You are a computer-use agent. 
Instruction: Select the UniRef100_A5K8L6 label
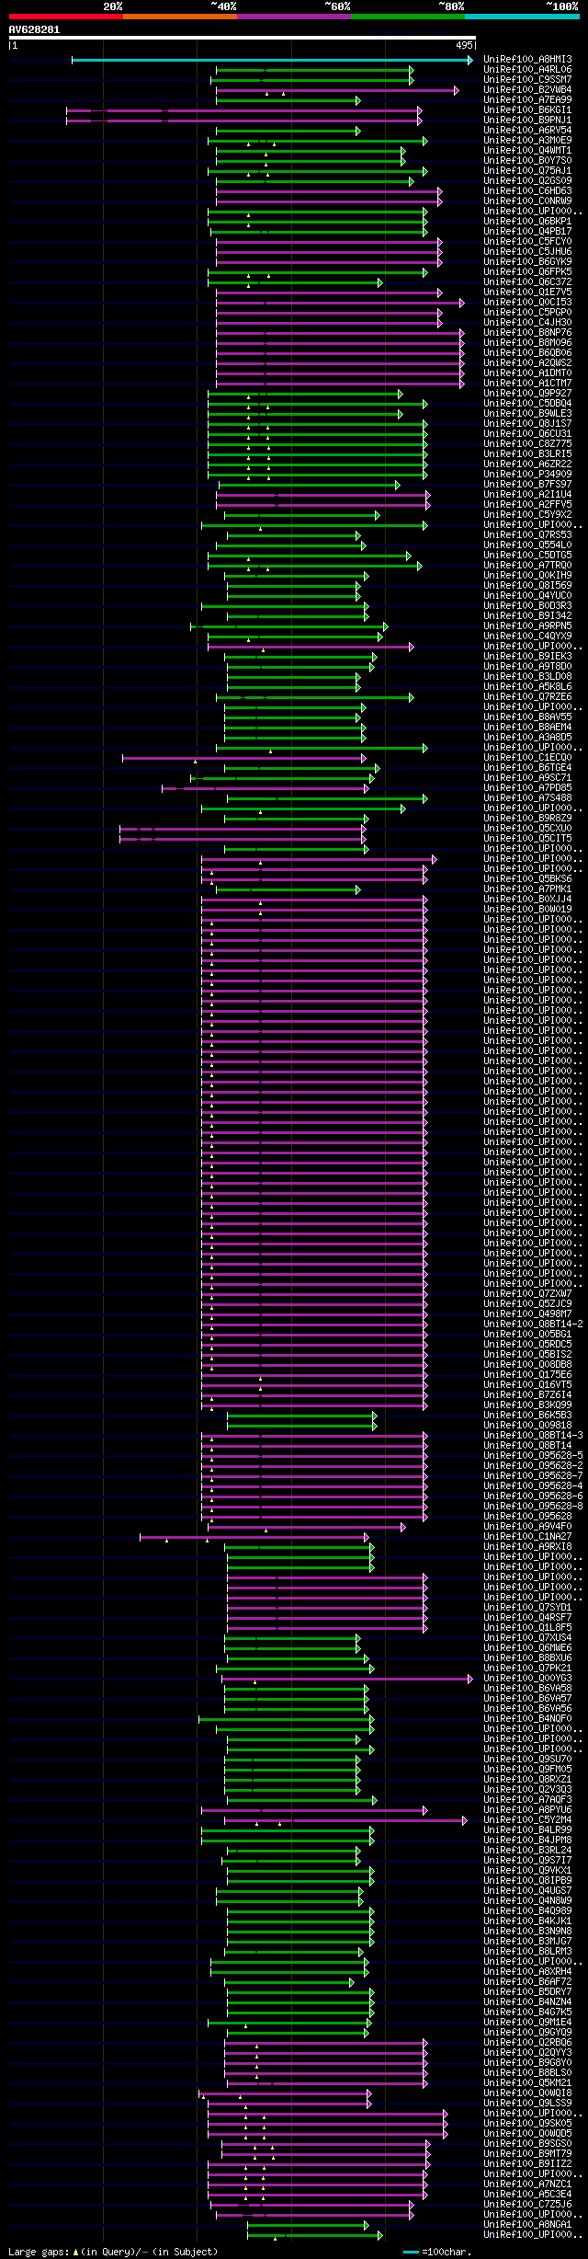tap(527, 687)
